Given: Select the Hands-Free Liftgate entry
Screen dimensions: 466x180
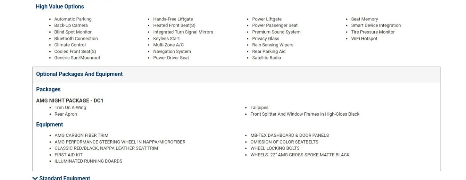Looking at the screenshot, I should point(173,19).
